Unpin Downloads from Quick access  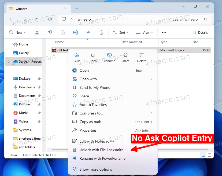point(39,87)
